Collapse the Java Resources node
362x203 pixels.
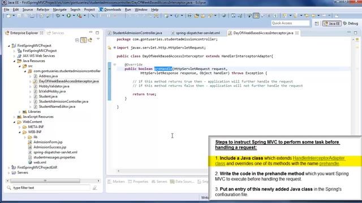click(14, 61)
